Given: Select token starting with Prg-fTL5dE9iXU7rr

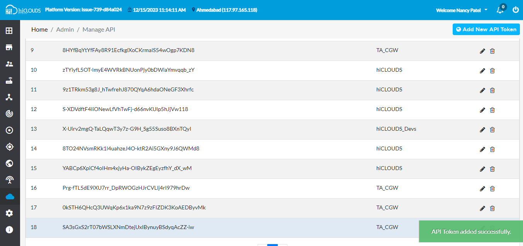Looking at the screenshot, I should pos(126,188).
